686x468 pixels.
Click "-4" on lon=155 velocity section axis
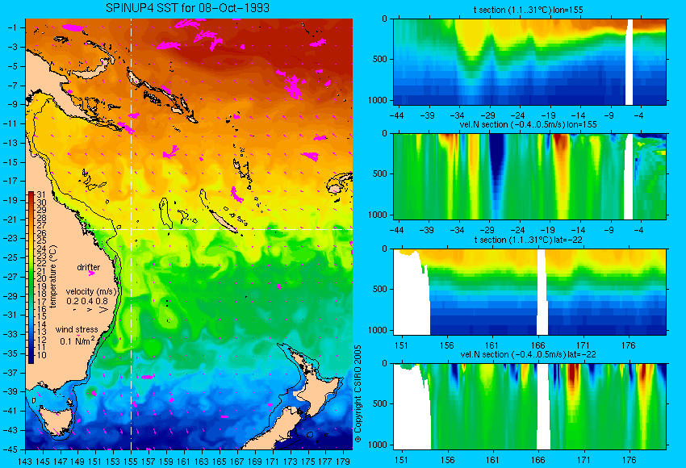click(638, 231)
